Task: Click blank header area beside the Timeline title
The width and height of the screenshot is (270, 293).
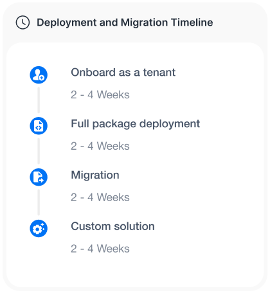Action: pos(238,22)
